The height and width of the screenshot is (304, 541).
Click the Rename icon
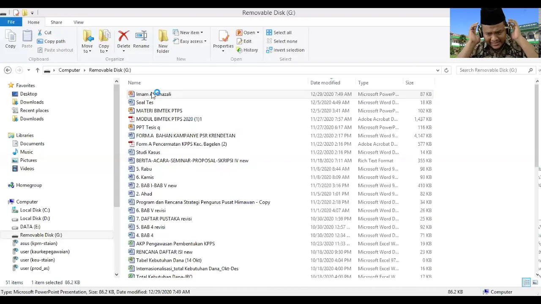point(141,36)
